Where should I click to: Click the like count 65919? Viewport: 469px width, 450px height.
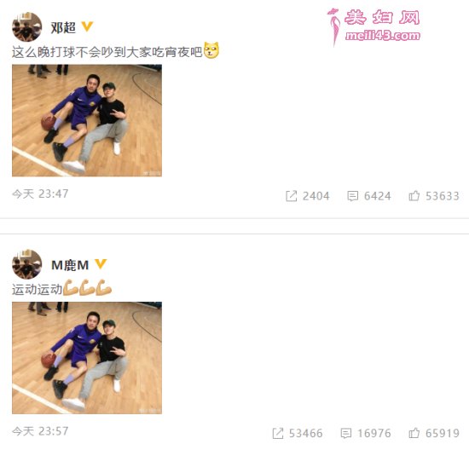[x=443, y=433]
